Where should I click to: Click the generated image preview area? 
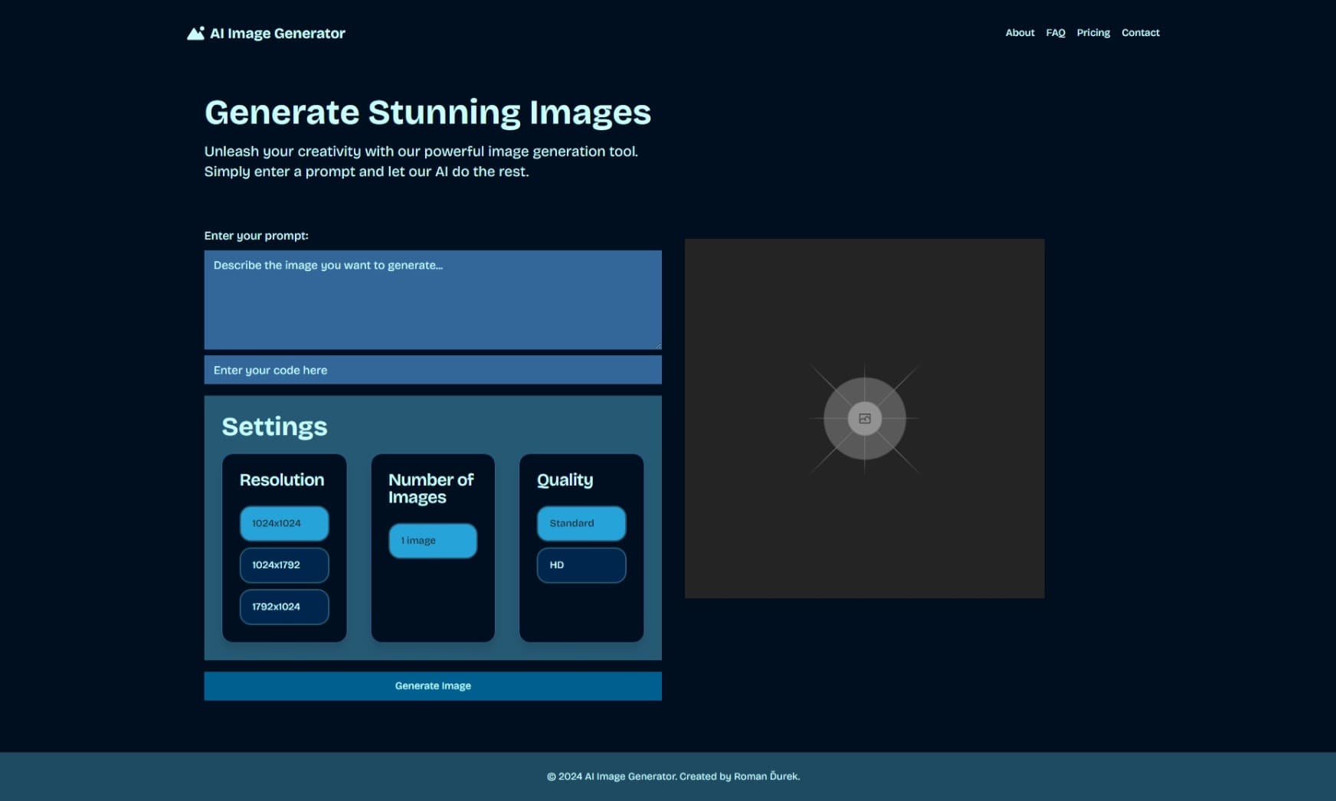click(x=864, y=418)
